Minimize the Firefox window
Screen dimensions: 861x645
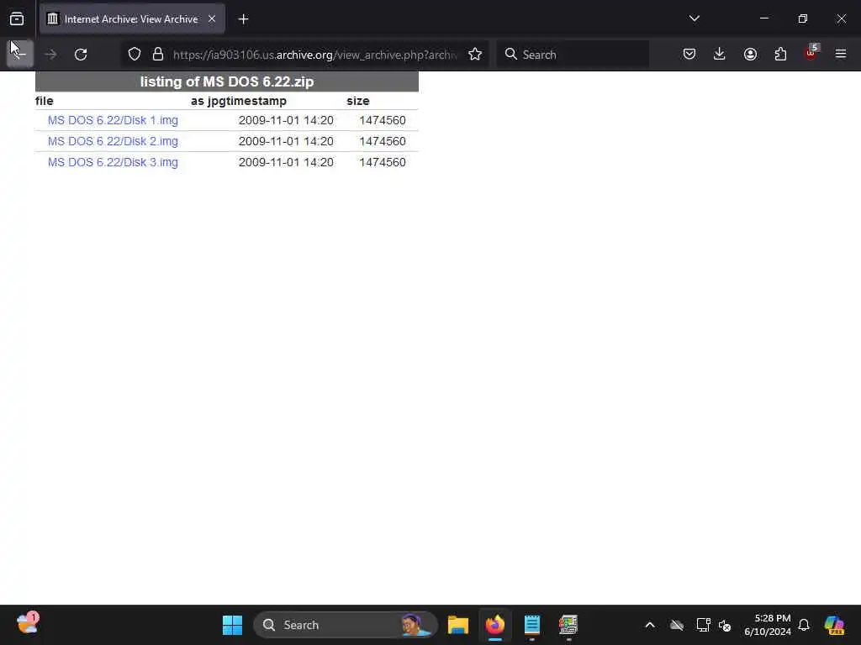click(x=764, y=18)
